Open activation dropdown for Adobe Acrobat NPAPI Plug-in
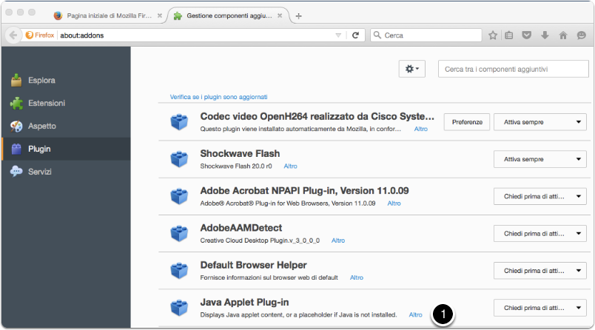Screen dimensions: 595x330 tap(540, 197)
